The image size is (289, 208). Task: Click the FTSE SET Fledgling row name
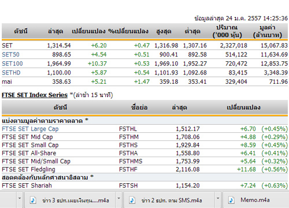28,169
